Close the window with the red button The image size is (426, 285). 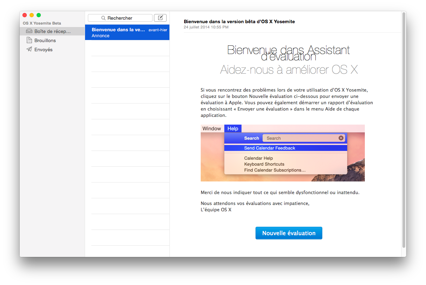click(x=25, y=15)
